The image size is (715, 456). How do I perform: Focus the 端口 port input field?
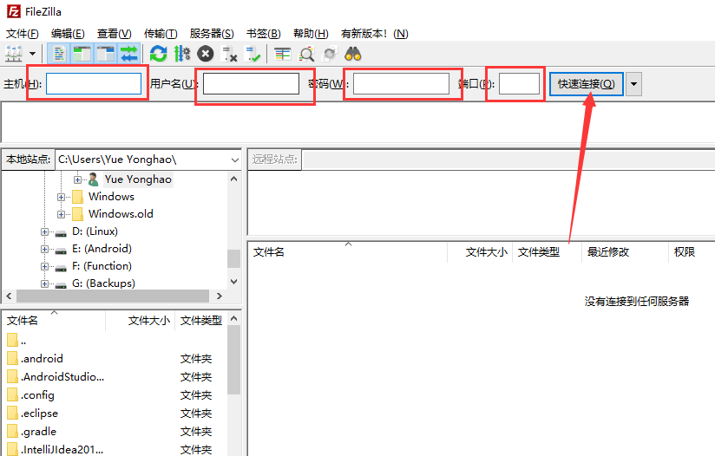point(520,84)
